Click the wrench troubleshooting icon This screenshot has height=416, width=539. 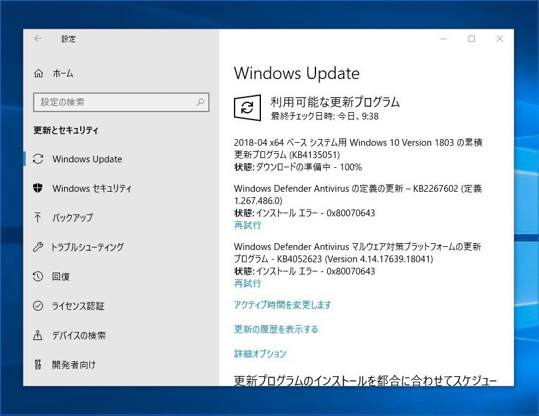[38, 247]
